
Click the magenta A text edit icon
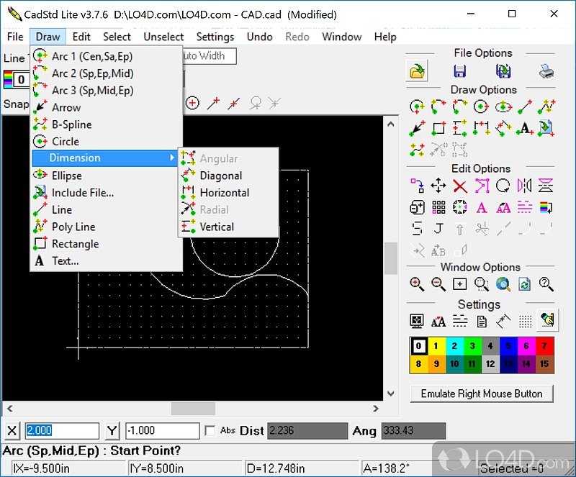482,207
